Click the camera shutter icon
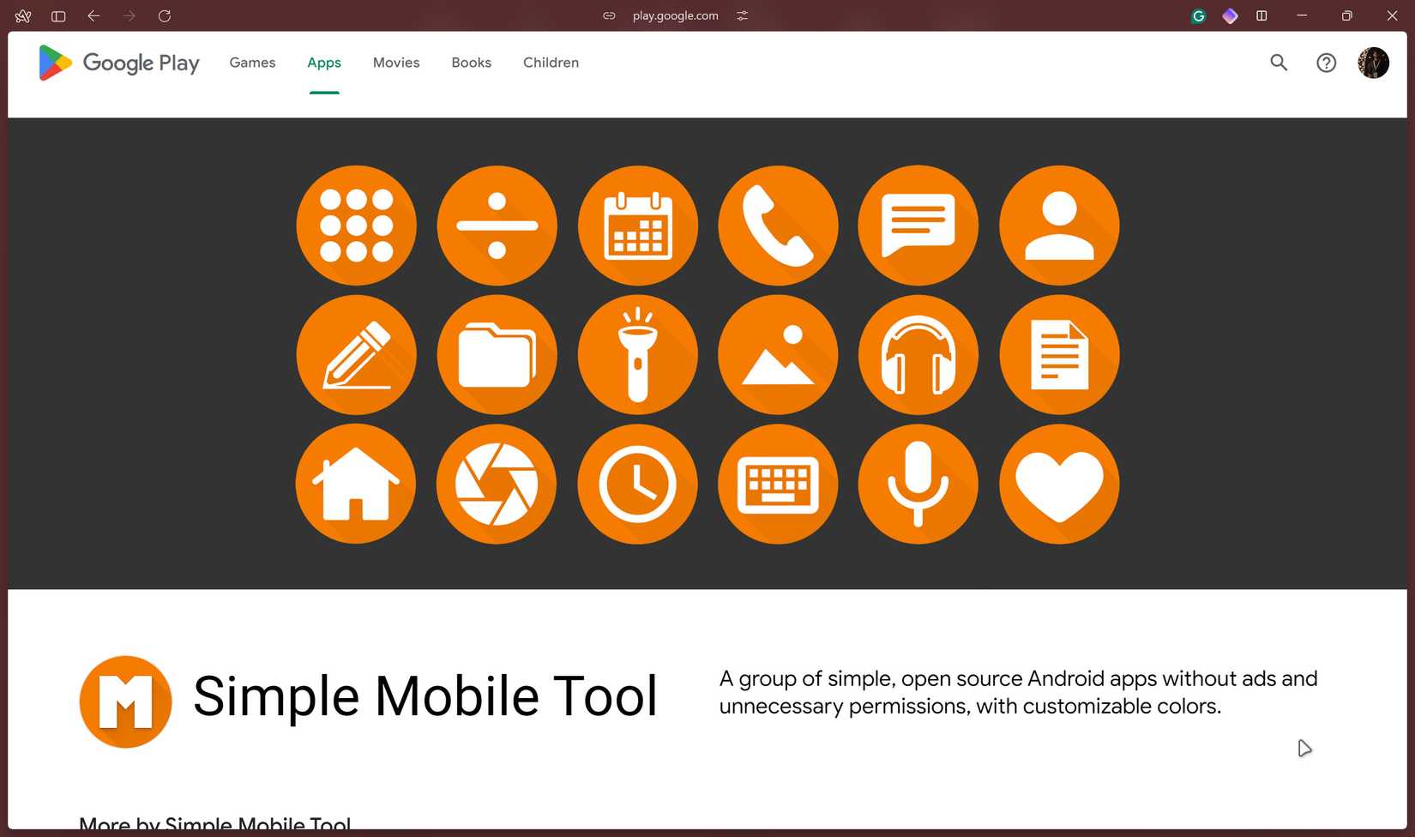This screenshot has width=1415, height=837. pyautogui.click(x=497, y=484)
